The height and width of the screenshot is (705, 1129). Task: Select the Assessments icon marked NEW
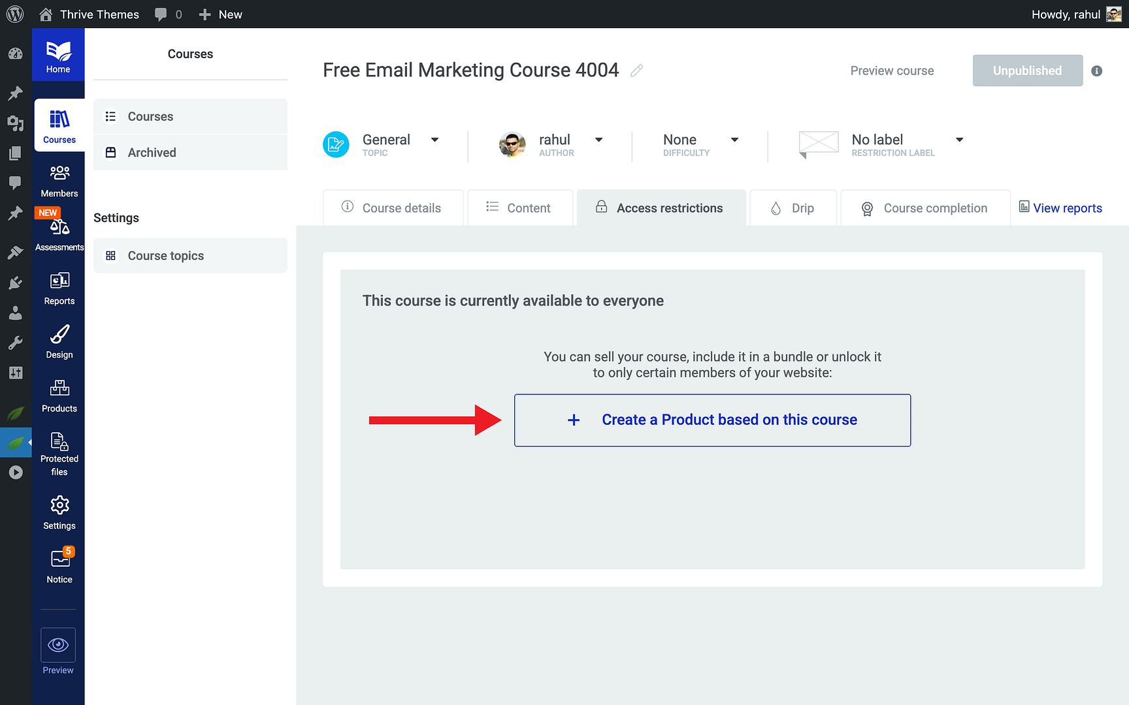coord(59,227)
